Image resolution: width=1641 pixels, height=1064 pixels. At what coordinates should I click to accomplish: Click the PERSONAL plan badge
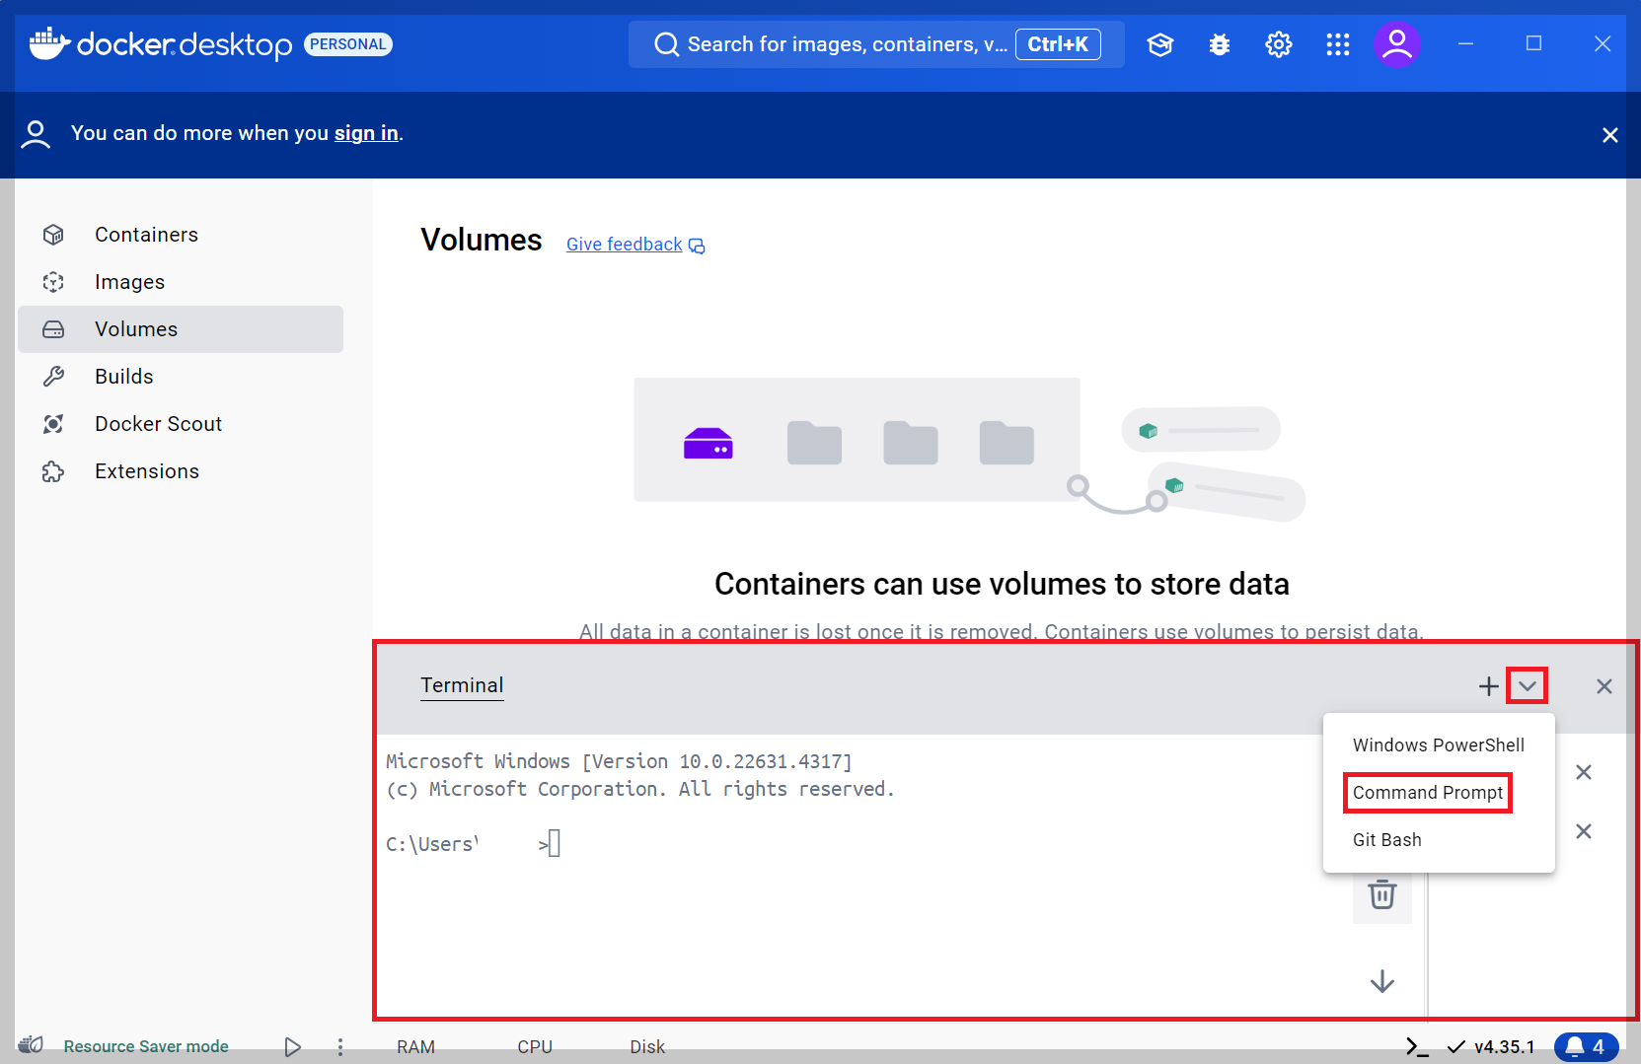347,44
